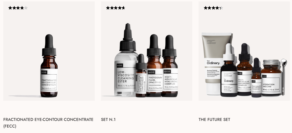Click The Ordinary dropper bottle with white cap
Image resolution: width=292 pixels, height=133 pixels.
[x=229, y=70]
